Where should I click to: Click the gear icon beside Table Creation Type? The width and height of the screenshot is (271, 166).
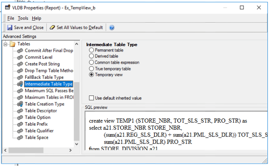(x=20, y=104)
